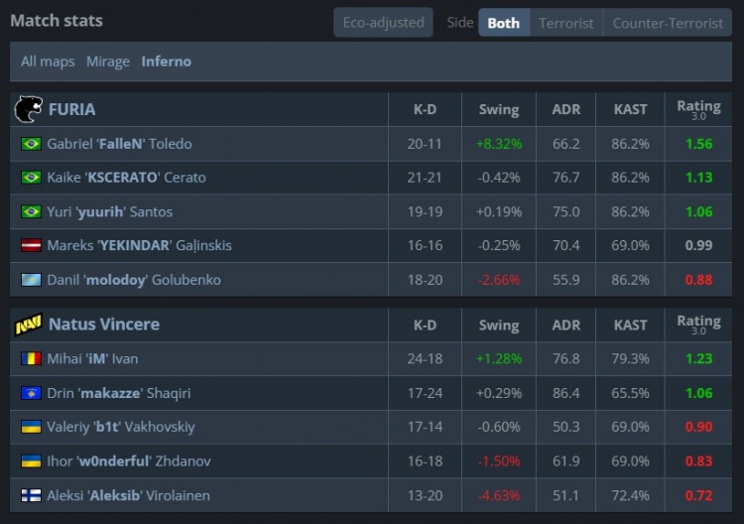Screen dimensions: 744x524
Task: Select the Both side option
Action: tap(503, 23)
